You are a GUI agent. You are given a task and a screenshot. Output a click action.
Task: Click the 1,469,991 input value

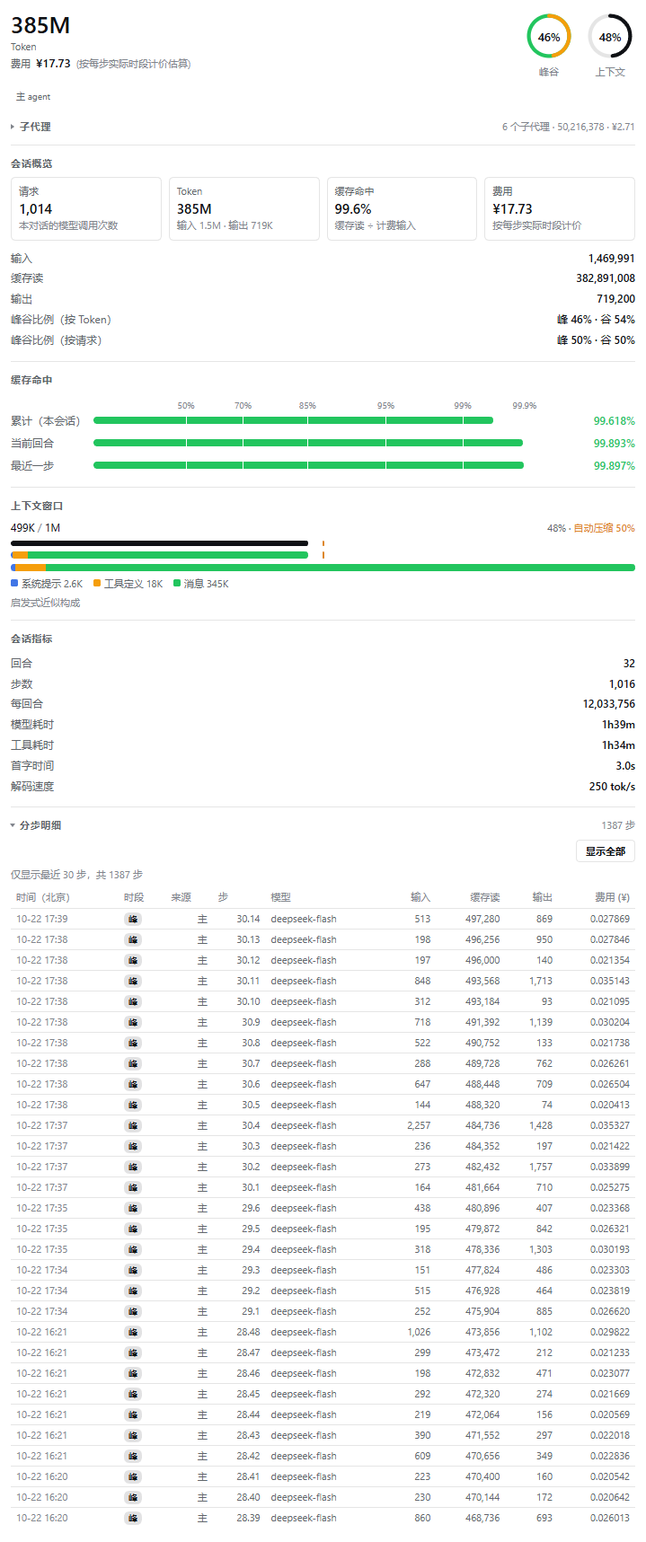(612, 258)
